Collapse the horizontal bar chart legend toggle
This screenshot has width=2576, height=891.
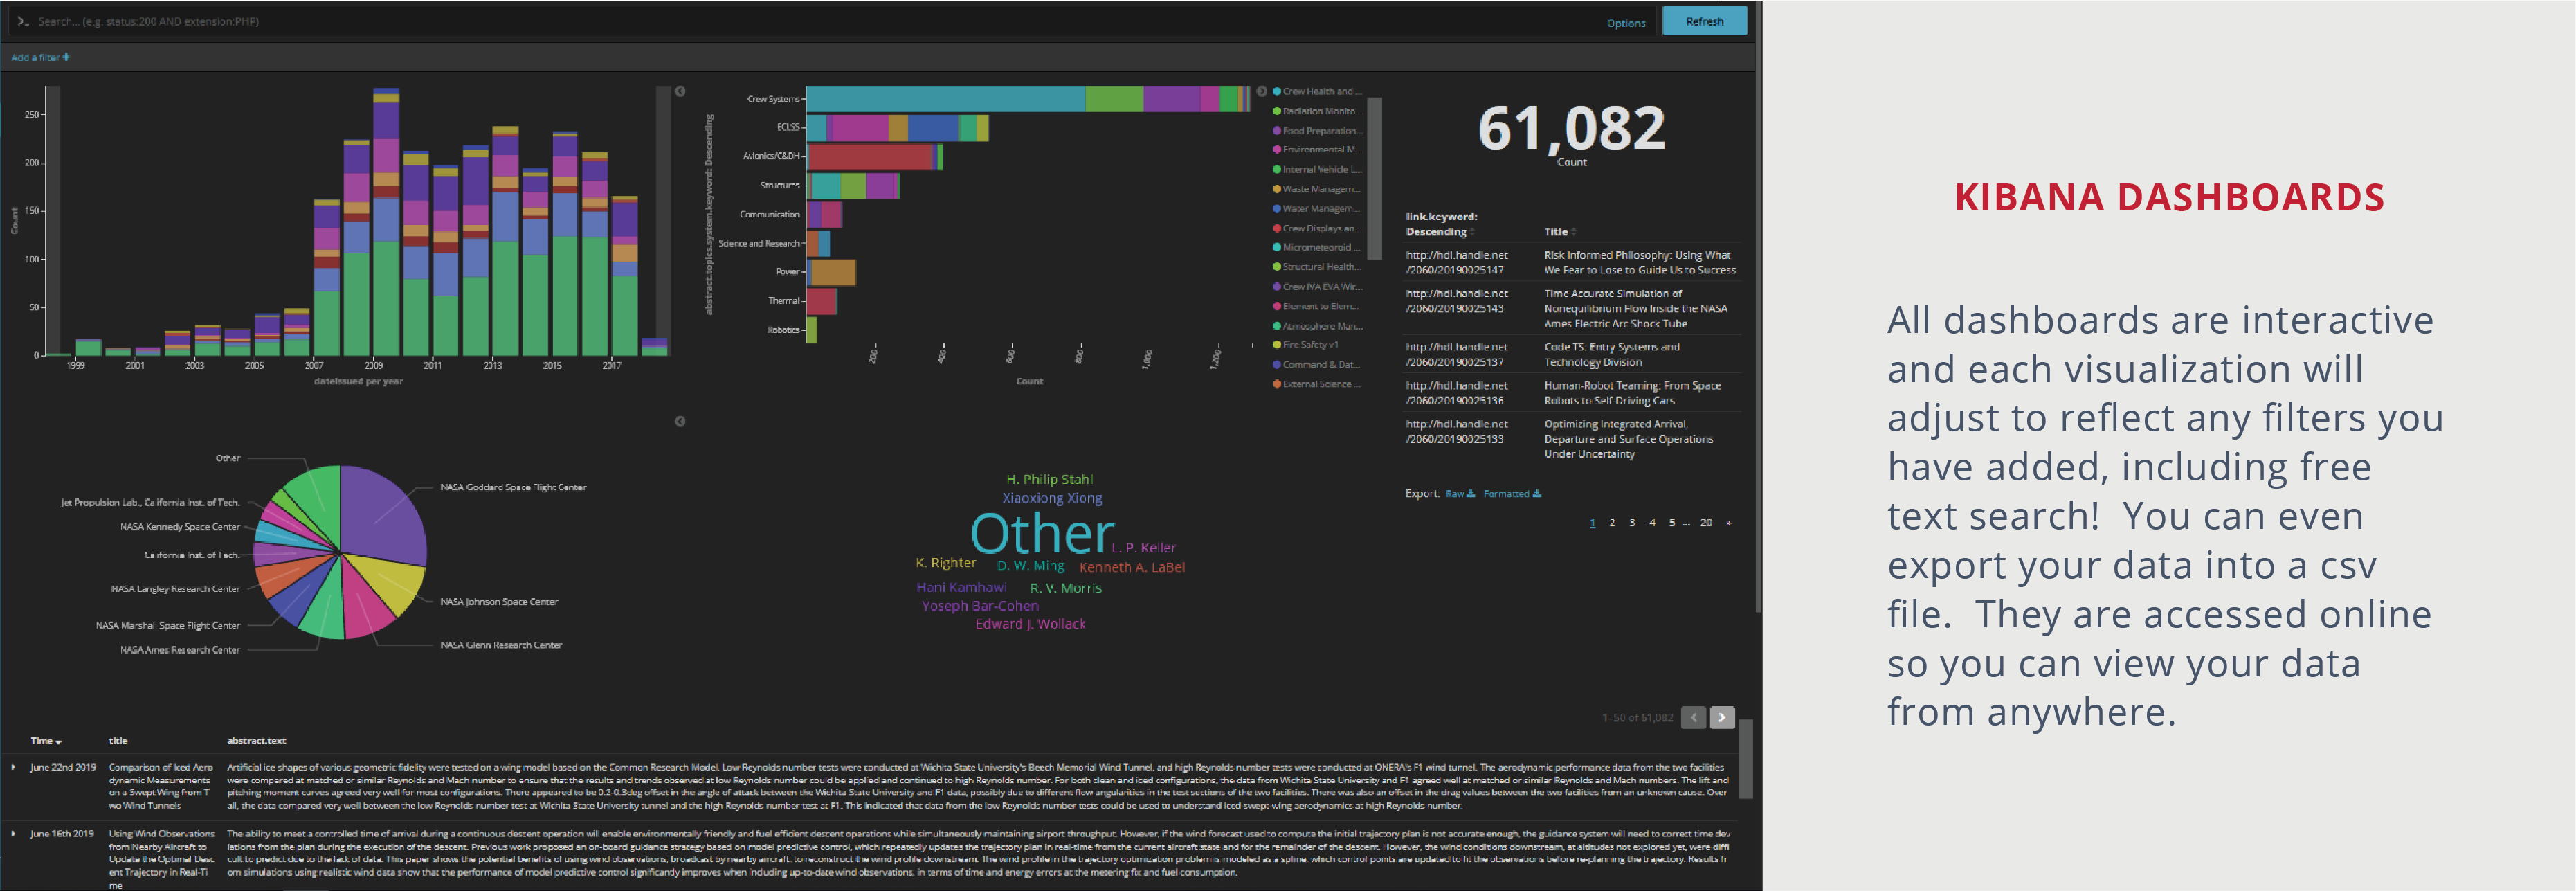pos(1262,91)
